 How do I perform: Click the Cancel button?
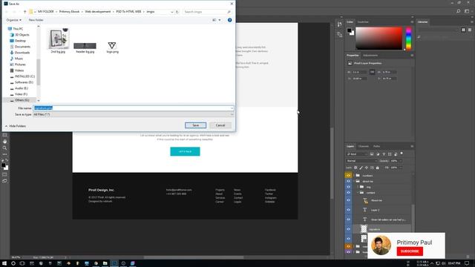pyautogui.click(x=220, y=125)
